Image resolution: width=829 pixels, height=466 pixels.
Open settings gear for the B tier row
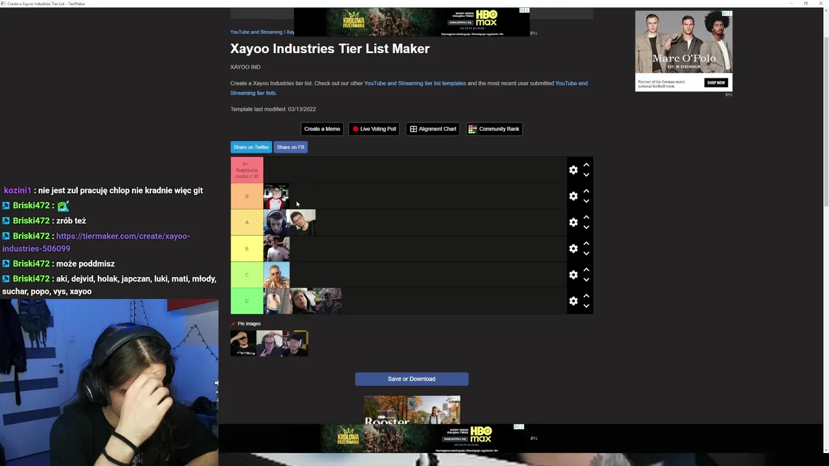tap(573, 249)
